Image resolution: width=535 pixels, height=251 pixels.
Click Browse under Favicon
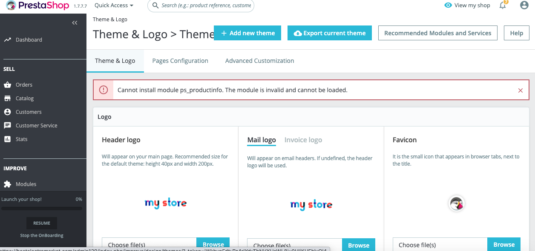click(504, 244)
